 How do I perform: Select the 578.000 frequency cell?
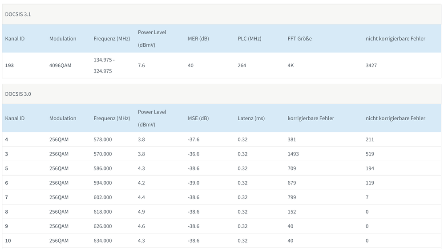103,139
